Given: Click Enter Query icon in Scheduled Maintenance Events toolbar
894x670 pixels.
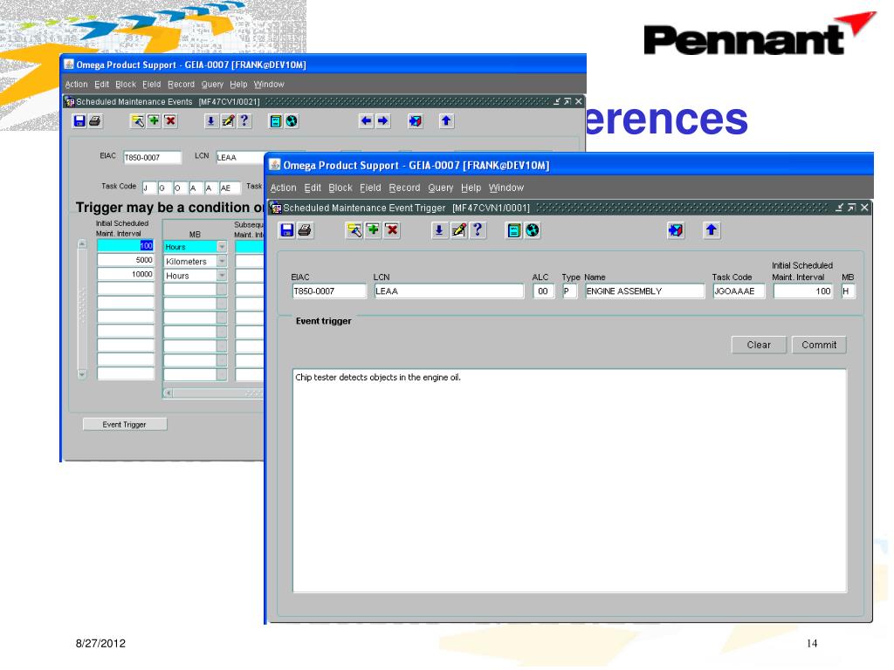Looking at the screenshot, I should (x=137, y=120).
